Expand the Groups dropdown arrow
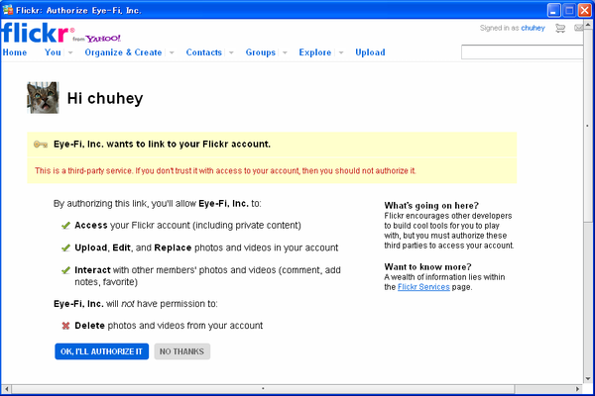The height and width of the screenshot is (396, 595). click(285, 52)
